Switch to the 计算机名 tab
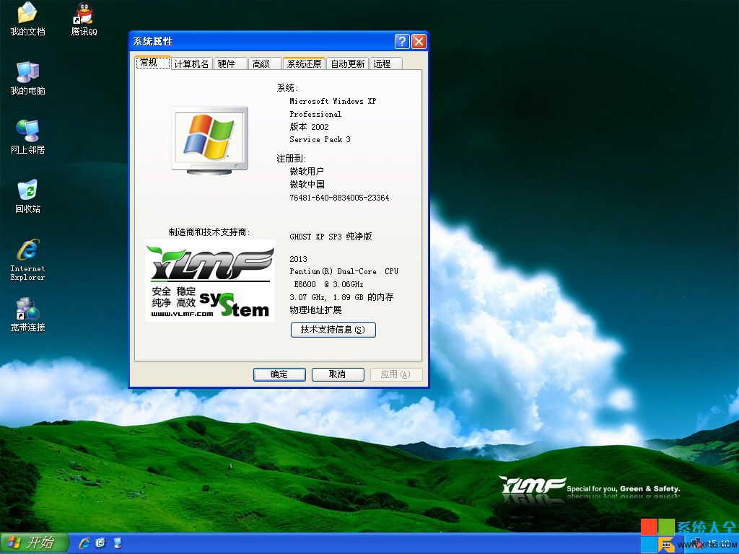Screen dimensions: 739x554 point(191,63)
